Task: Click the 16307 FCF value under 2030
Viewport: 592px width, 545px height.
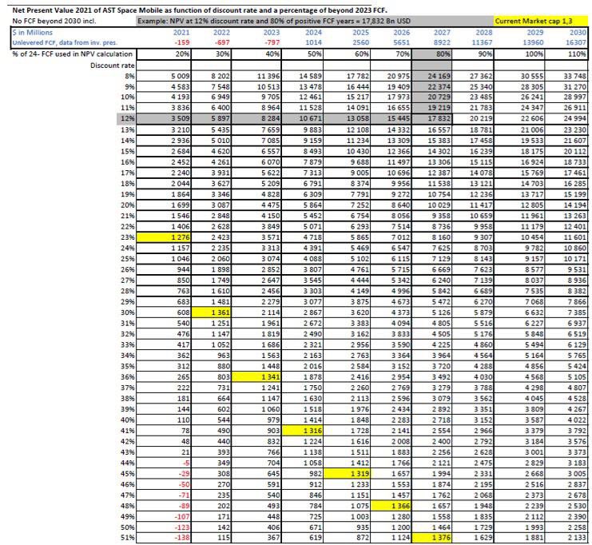Action: [576, 42]
